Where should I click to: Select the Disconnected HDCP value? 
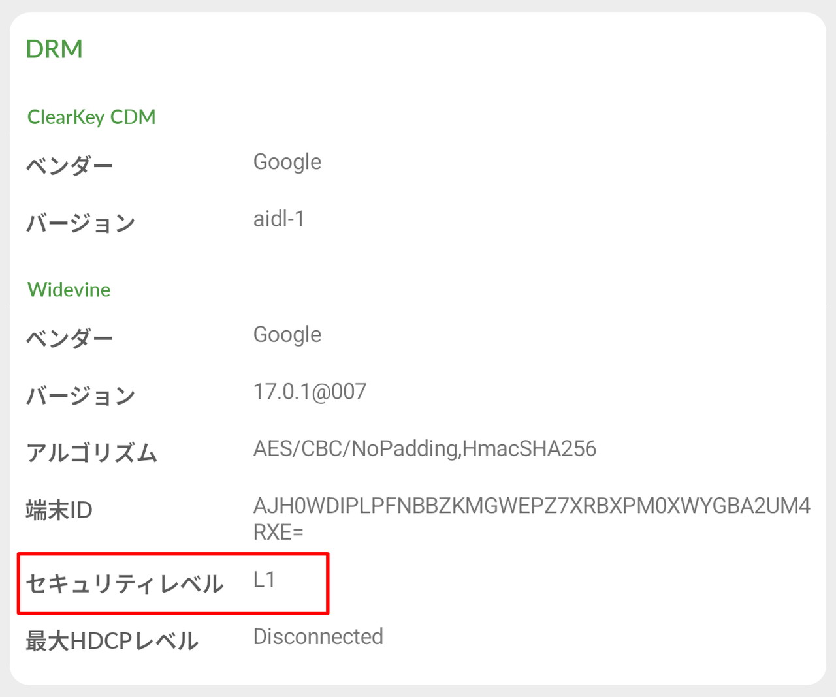[318, 637]
